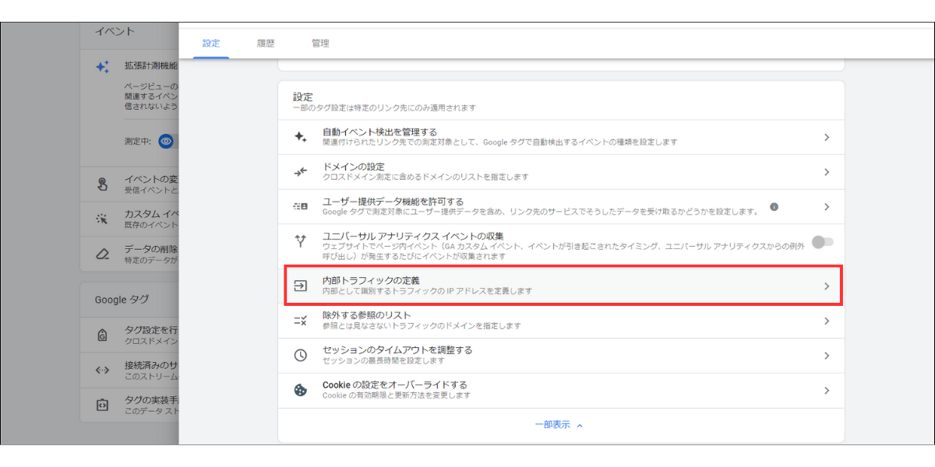The image size is (935, 467).
Task: Click the user data icon for ユーザー提供データ機能
Action: pos(300,207)
